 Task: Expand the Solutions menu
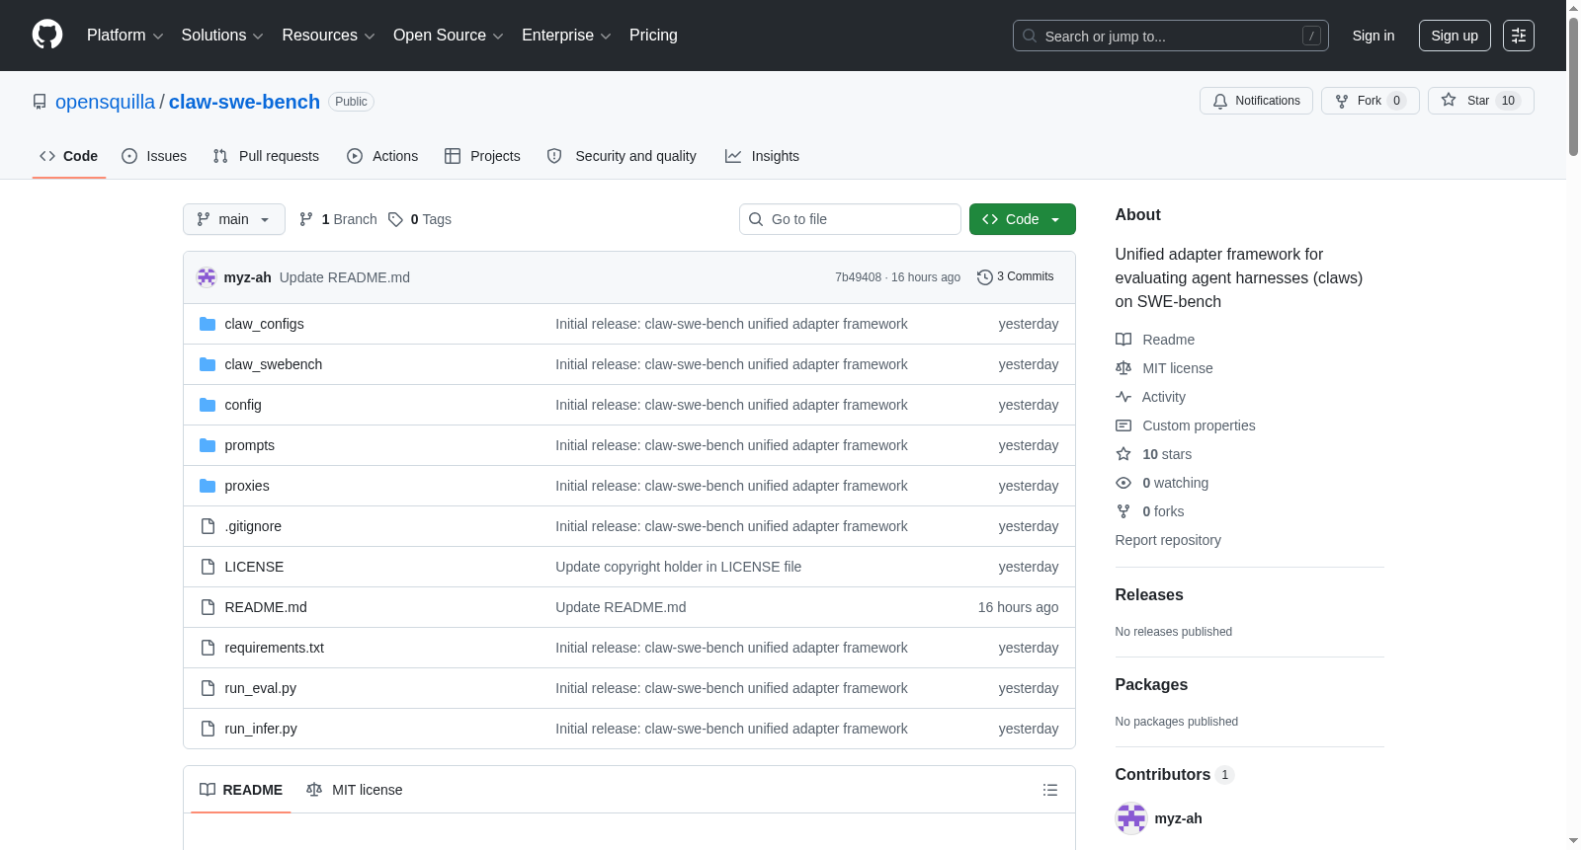point(222,36)
